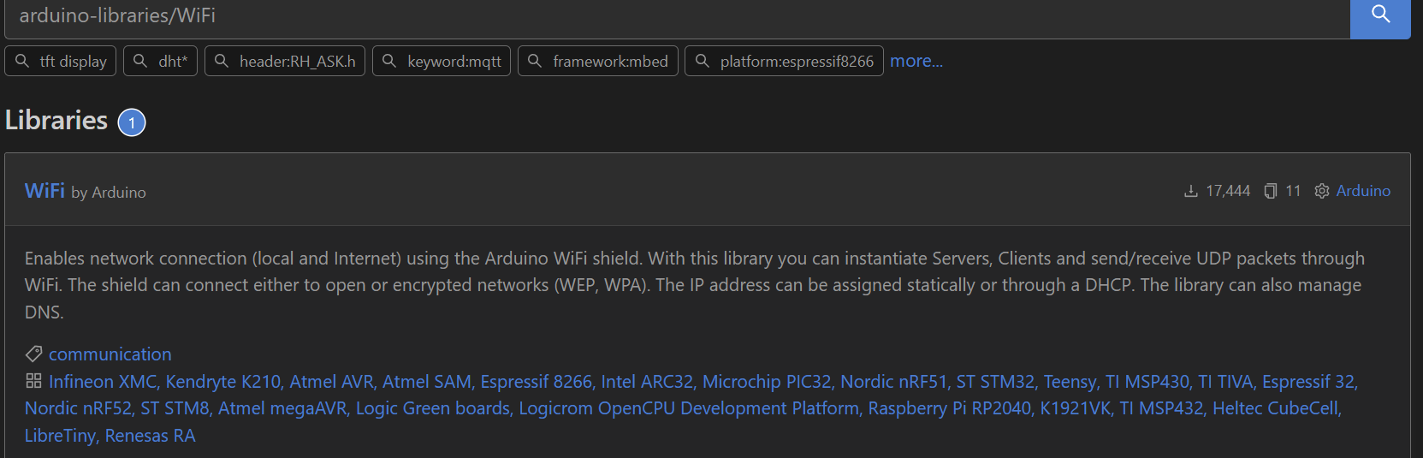Expand more search examples
This screenshot has height=458, width=1423.
coord(916,61)
